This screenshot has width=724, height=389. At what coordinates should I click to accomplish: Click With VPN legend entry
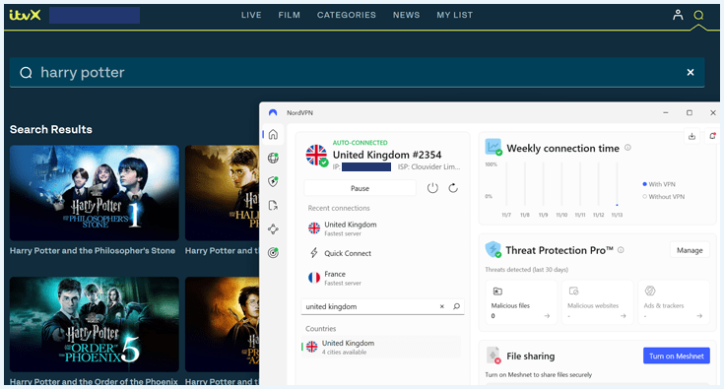click(659, 184)
